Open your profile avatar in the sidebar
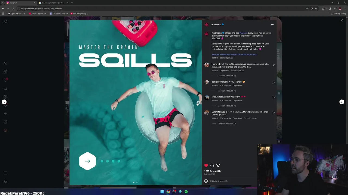The image size is (348, 195). pyautogui.click(x=5, y=130)
